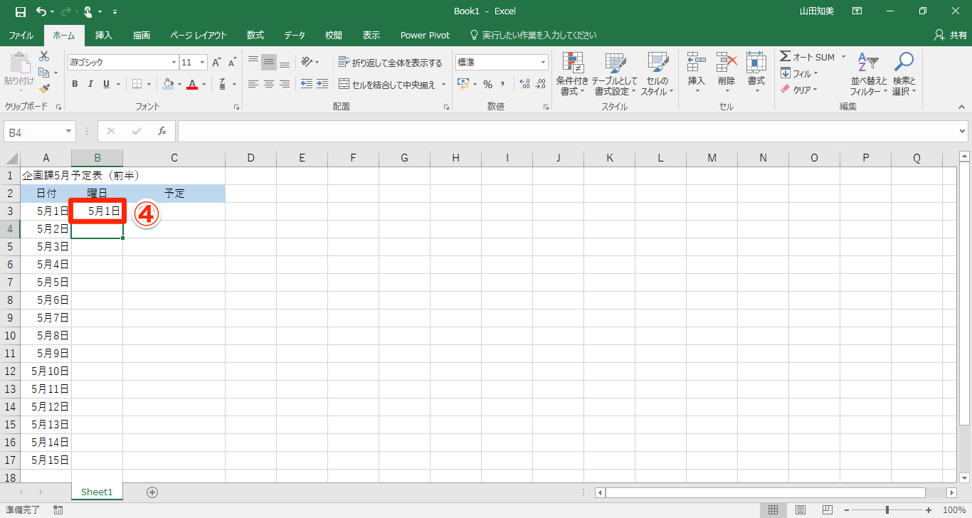Expand the formula bar
The width and height of the screenshot is (972, 518).
[963, 132]
